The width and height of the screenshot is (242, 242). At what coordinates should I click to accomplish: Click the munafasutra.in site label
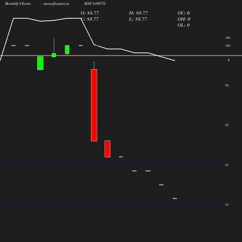coord(56,3)
